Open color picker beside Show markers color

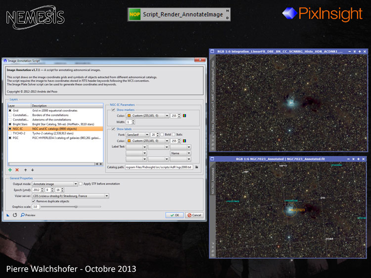pyautogui.click(x=185, y=116)
